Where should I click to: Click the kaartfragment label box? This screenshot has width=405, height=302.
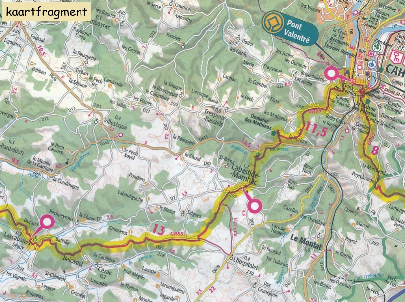tap(47, 11)
